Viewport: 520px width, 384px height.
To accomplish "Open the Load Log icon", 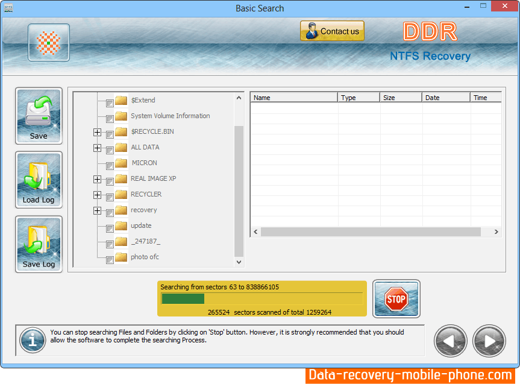I will (39, 180).
